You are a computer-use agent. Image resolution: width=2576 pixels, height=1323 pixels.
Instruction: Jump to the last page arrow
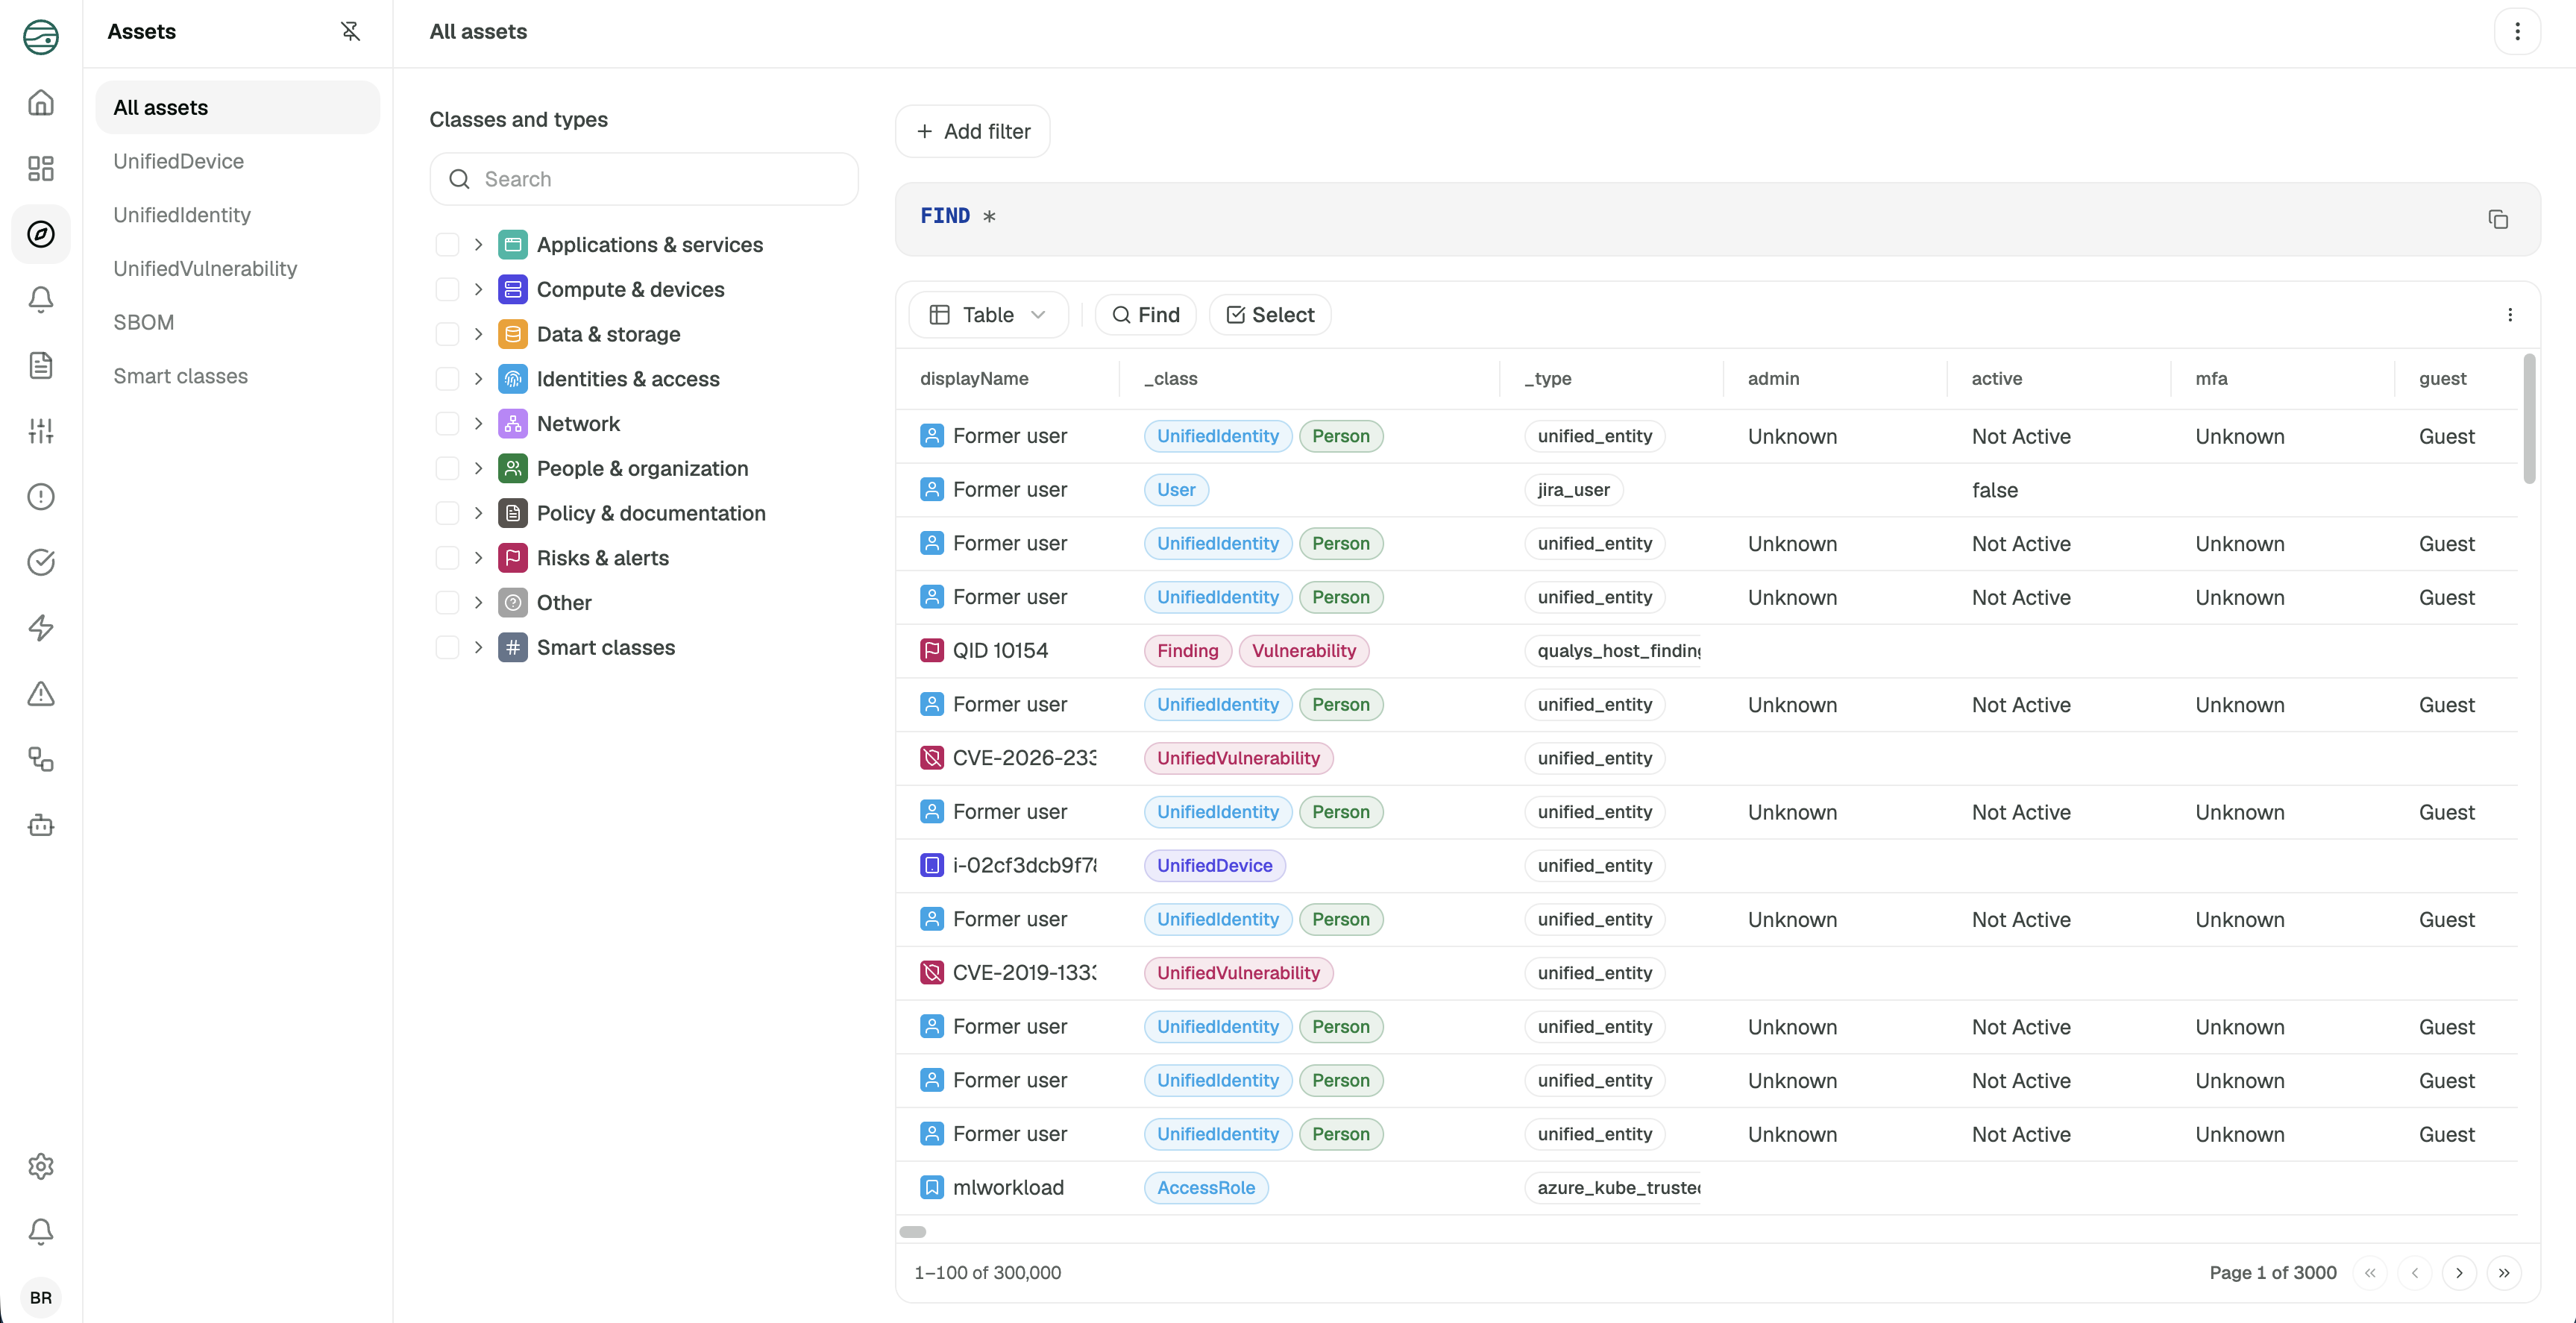point(2504,1273)
